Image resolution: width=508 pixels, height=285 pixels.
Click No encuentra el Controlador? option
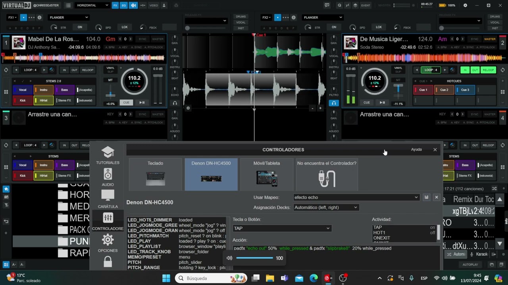(327, 174)
